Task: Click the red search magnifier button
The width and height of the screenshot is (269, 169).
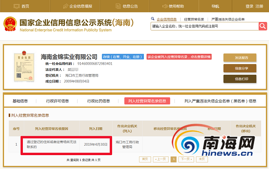Action: pos(263,26)
